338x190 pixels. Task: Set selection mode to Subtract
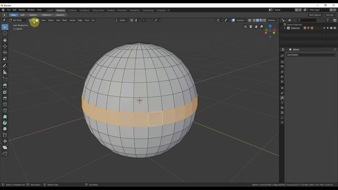[x=33, y=15]
